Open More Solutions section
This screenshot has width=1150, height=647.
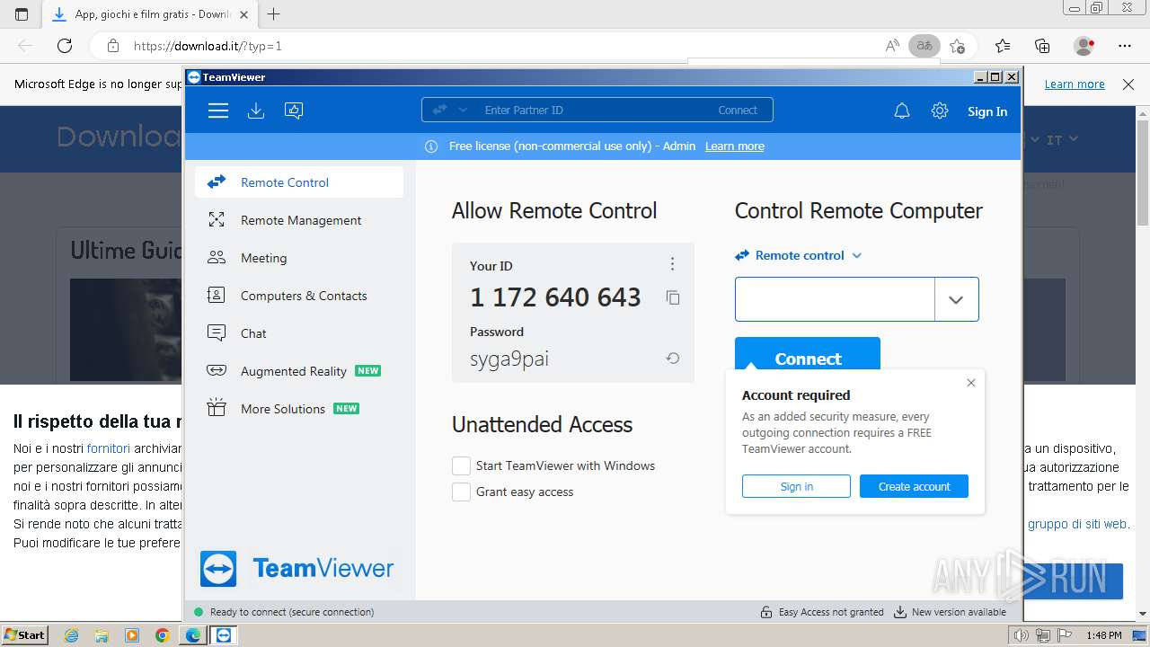tap(298, 409)
